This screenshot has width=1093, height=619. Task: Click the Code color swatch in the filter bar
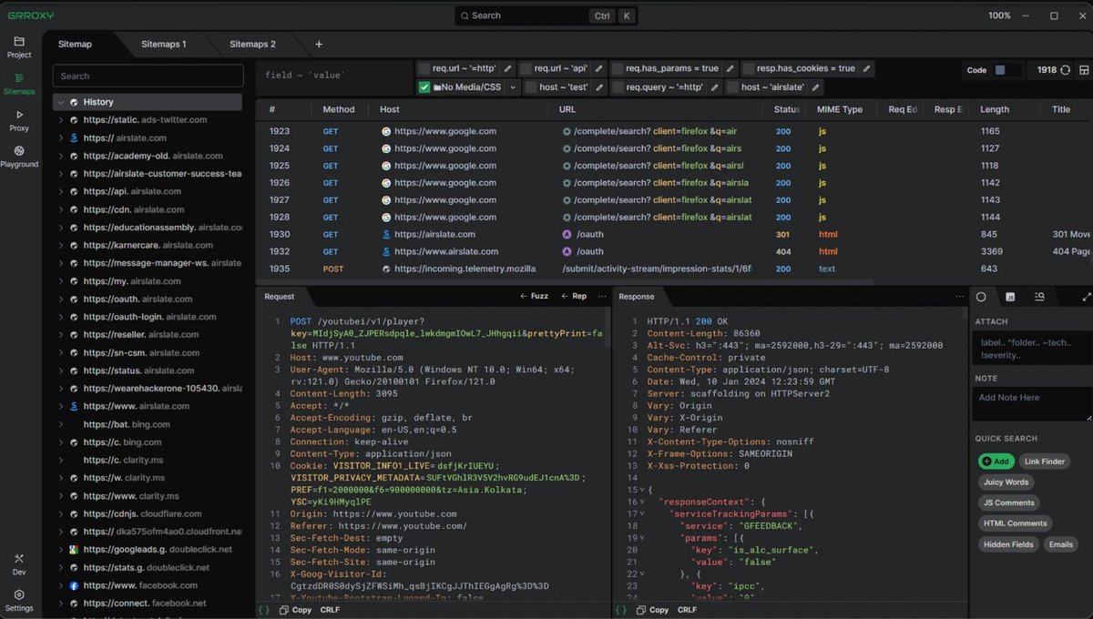click(x=1000, y=70)
